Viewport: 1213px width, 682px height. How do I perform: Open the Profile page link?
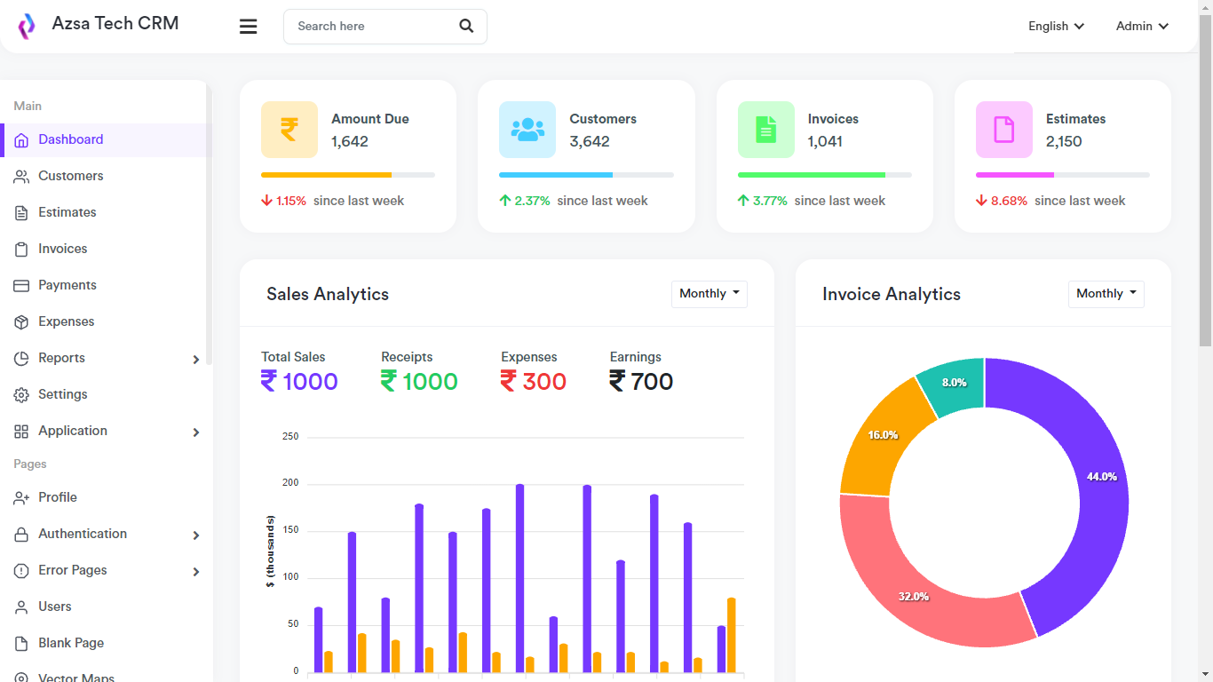pyautogui.click(x=58, y=497)
